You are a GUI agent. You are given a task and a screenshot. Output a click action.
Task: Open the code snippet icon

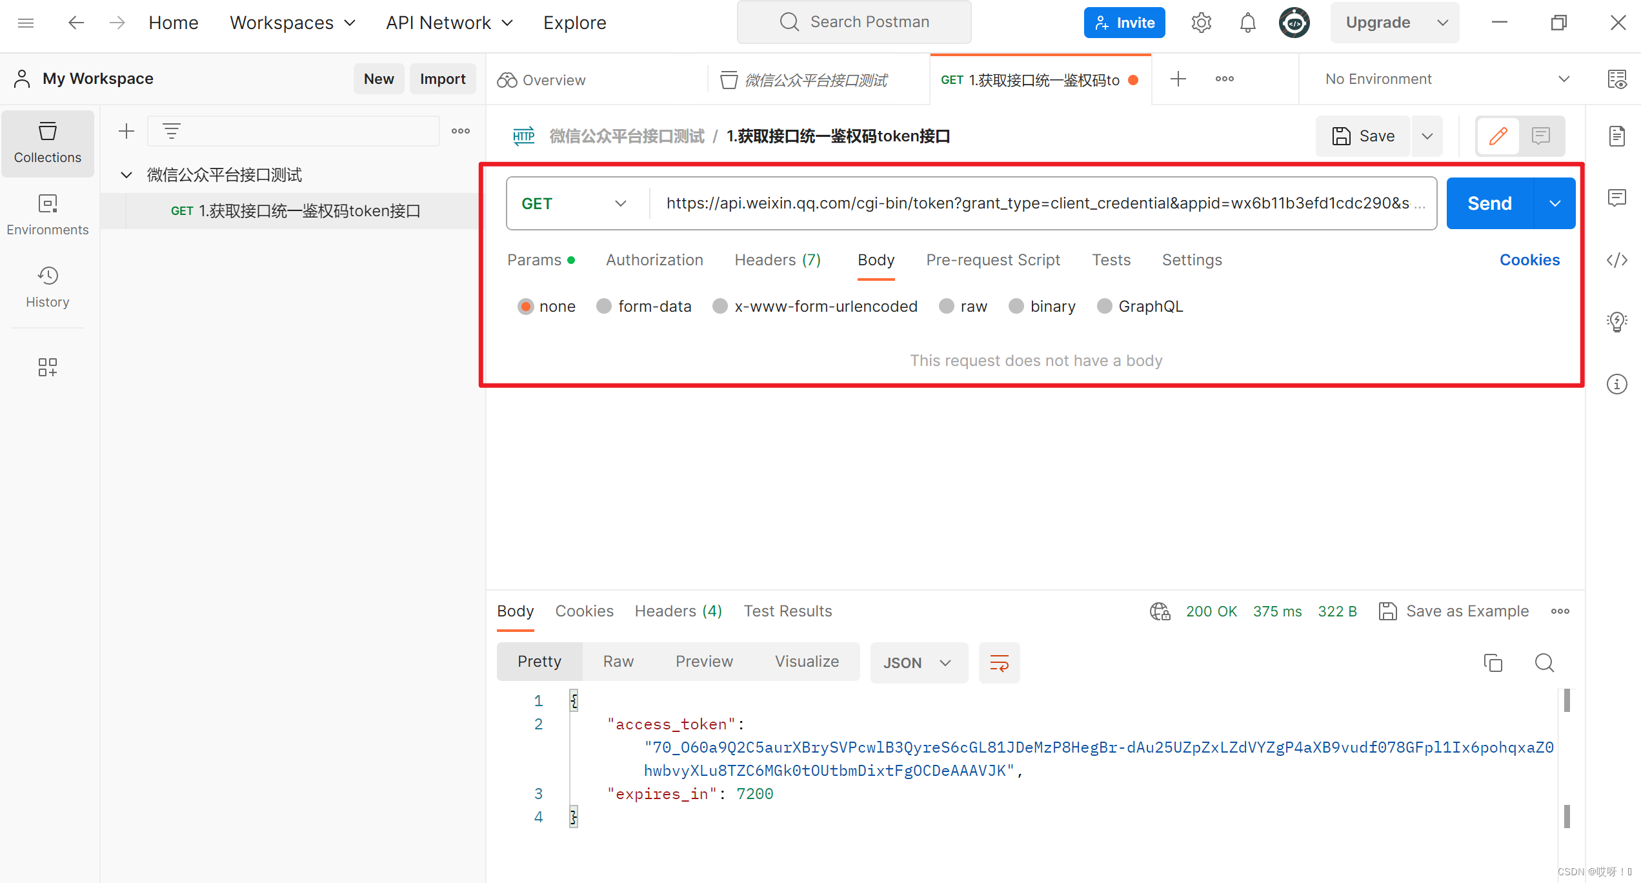click(x=1617, y=260)
